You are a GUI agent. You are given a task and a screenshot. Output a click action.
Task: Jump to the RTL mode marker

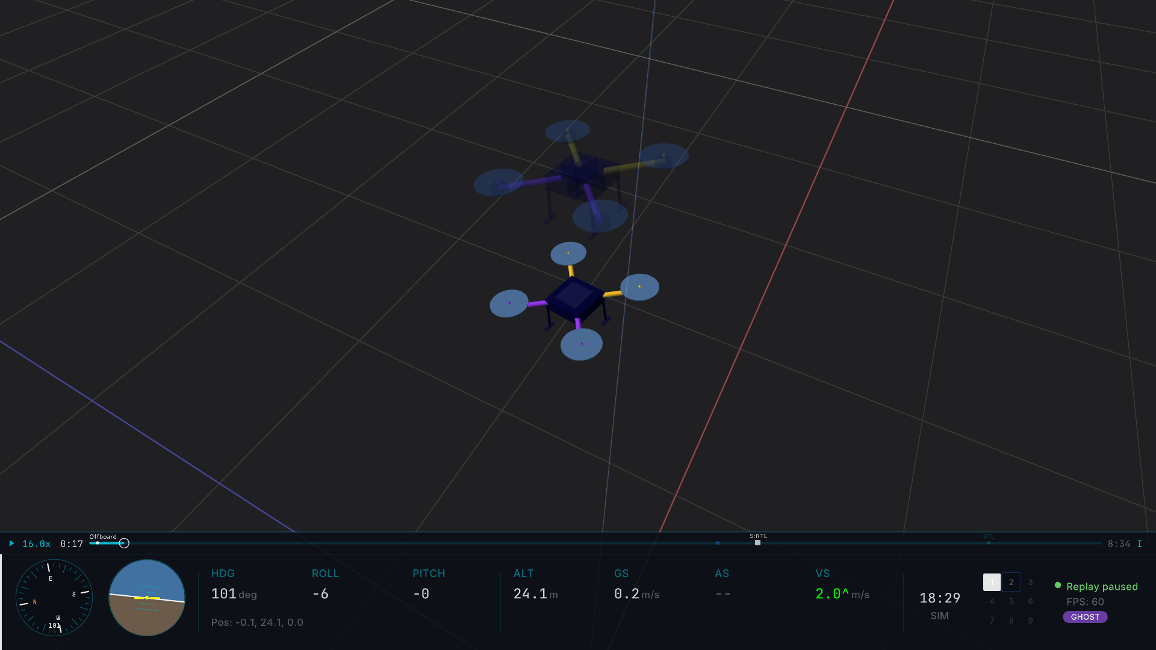pyautogui.click(x=989, y=543)
